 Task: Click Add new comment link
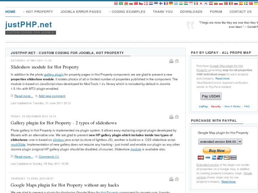point(52,96)
